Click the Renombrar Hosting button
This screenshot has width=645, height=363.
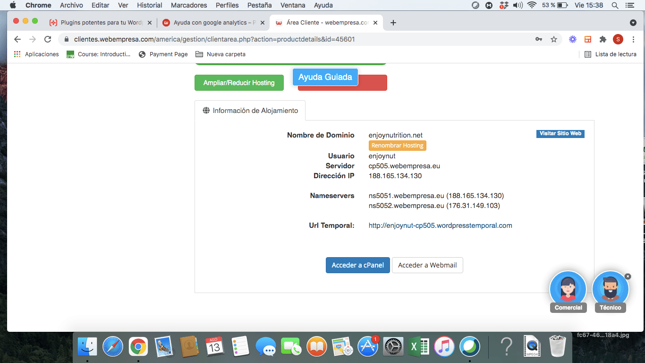398,146
